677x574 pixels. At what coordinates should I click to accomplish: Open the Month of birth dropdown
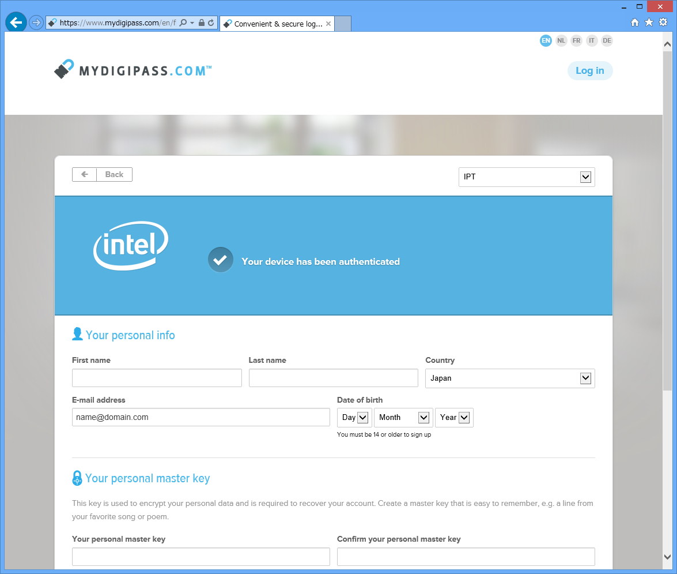pyautogui.click(x=403, y=418)
